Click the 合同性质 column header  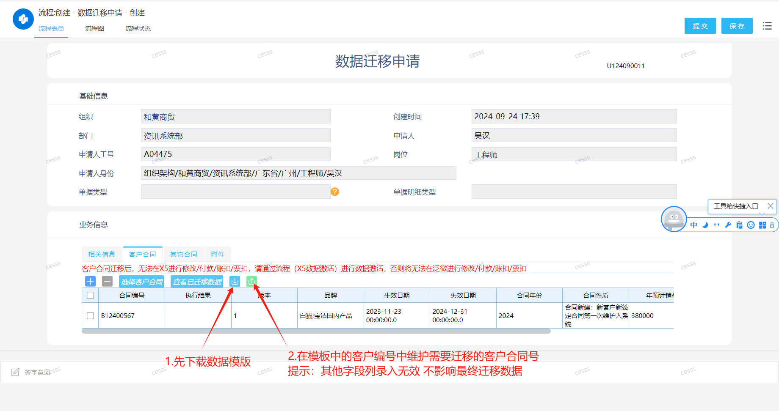coord(596,295)
